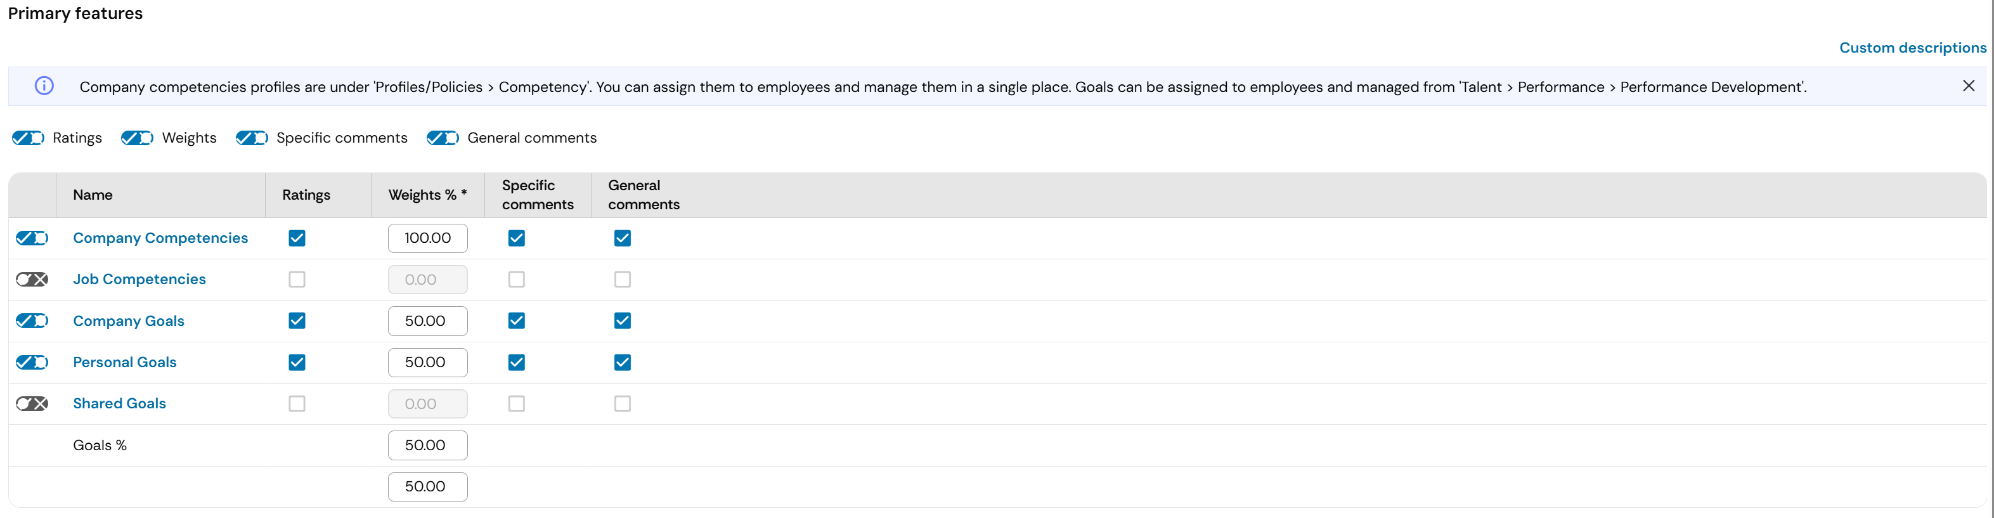Click the Weights % column header
The height and width of the screenshot is (518, 1994).
click(x=427, y=195)
